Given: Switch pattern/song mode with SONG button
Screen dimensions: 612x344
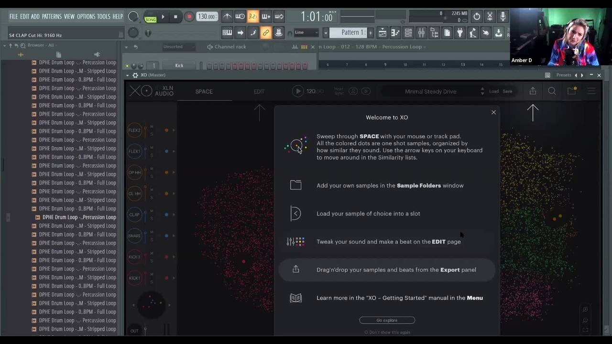Looking at the screenshot, I should click(x=151, y=20).
